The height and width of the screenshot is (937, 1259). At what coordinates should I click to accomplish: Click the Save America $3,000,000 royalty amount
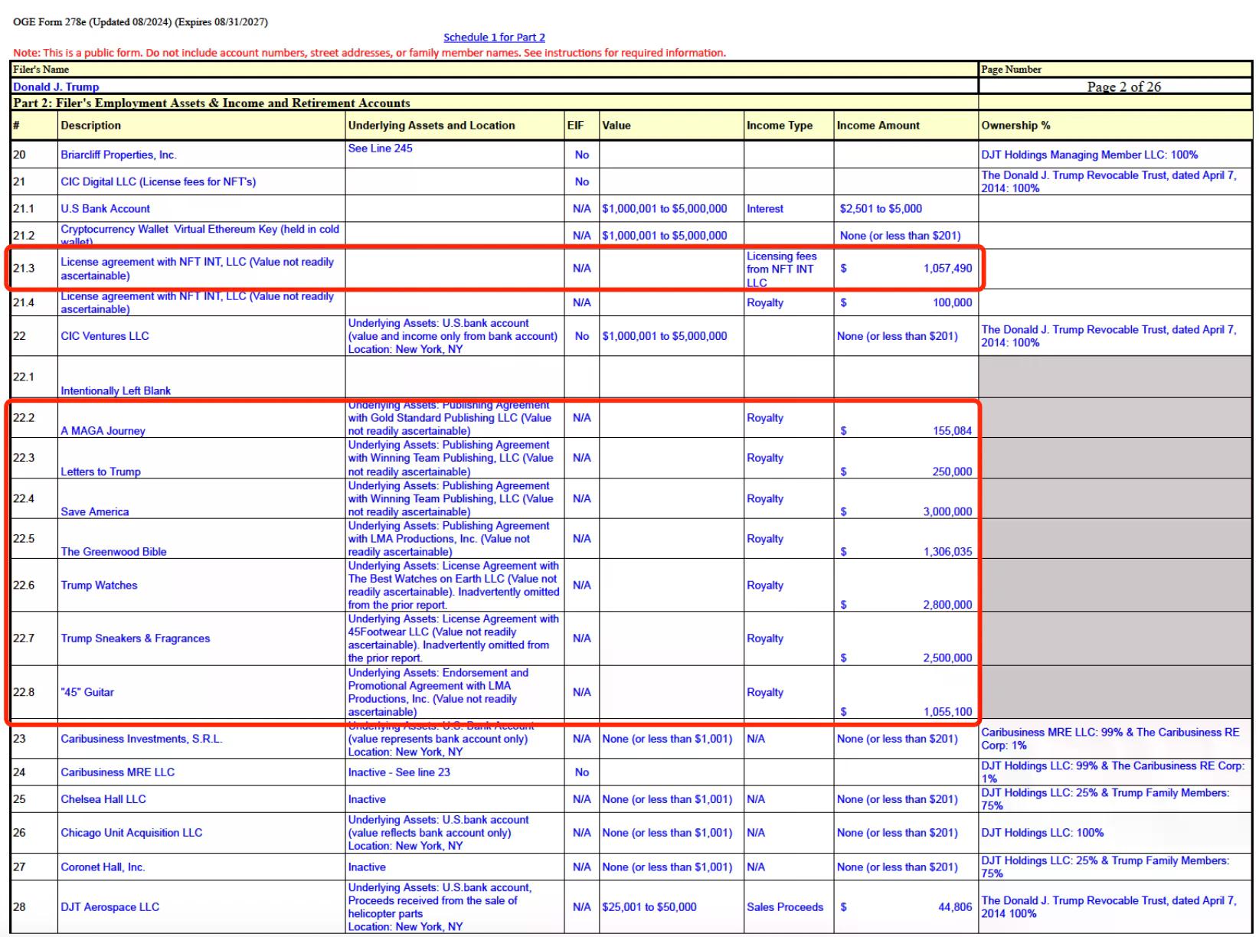(x=947, y=511)
